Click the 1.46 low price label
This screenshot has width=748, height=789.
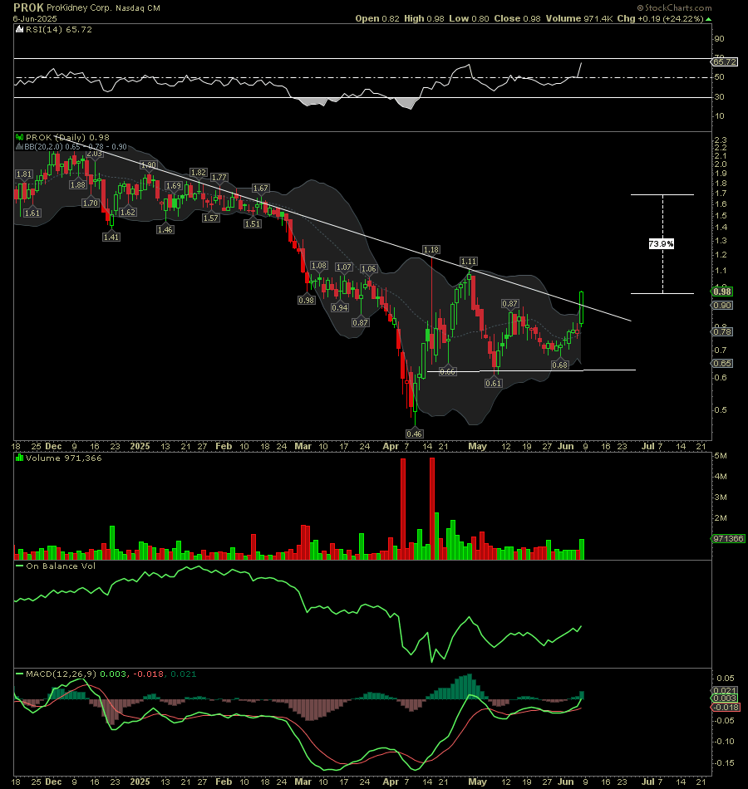click(165, 229)
